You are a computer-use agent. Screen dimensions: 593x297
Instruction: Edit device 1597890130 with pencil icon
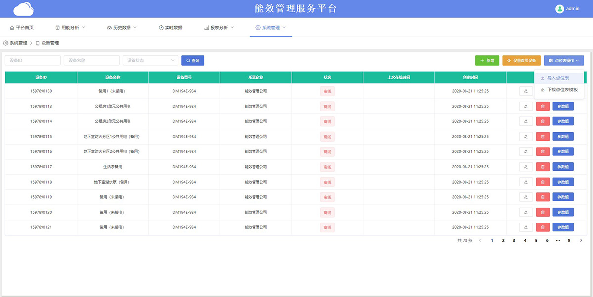point(526,91)
